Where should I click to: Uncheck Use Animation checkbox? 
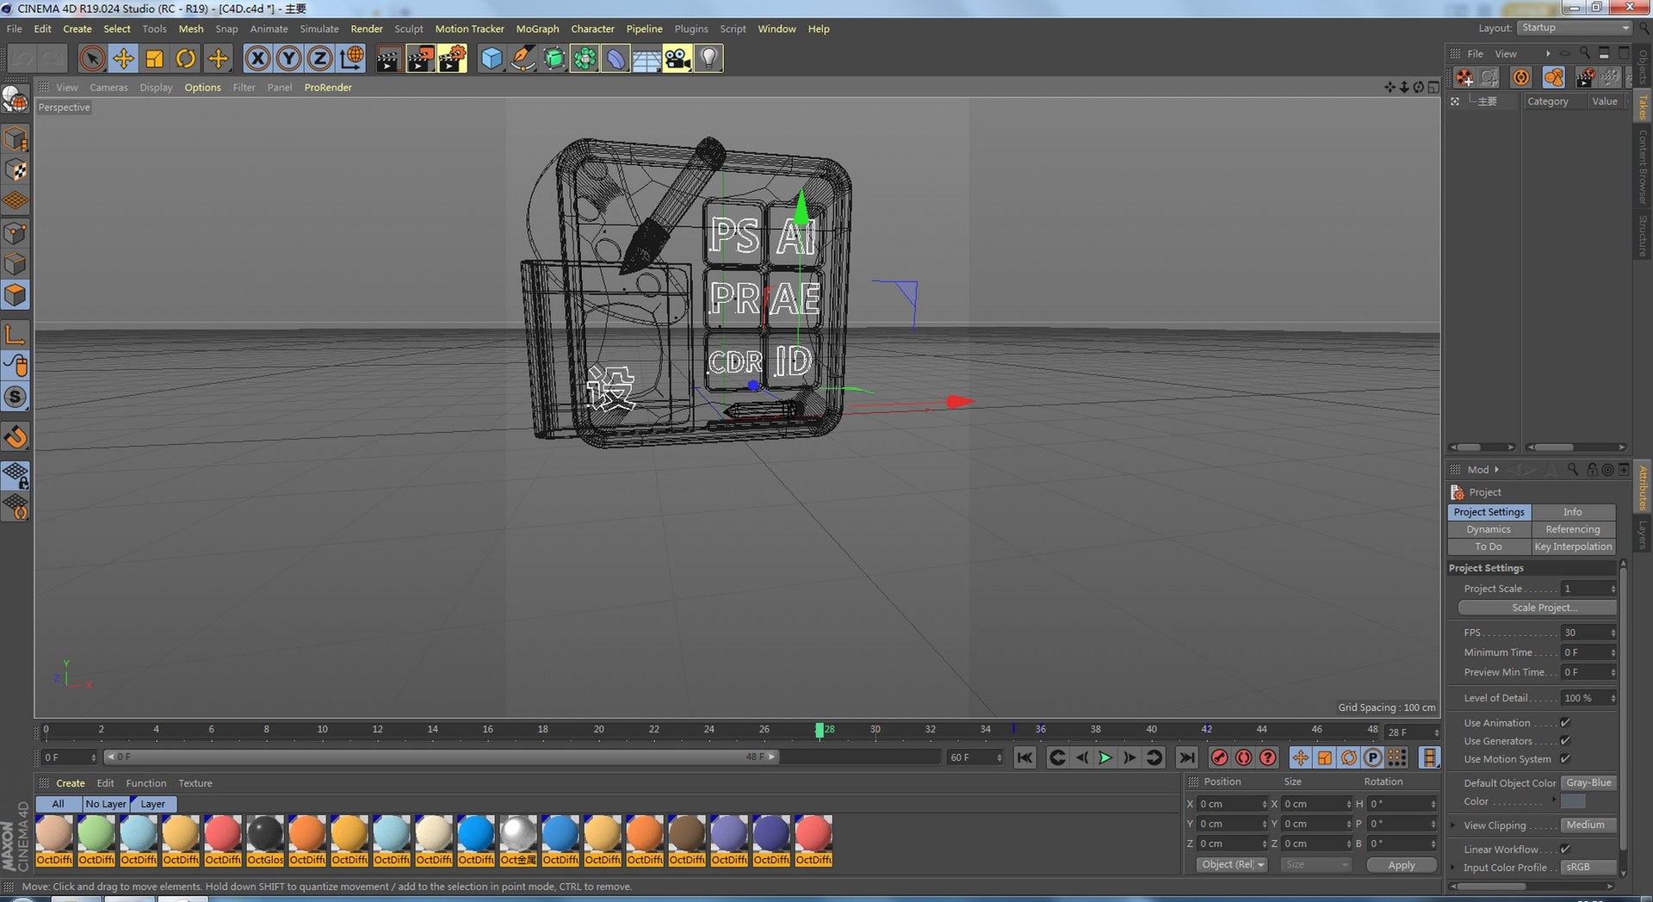pyautogui.click(x=1565, y=723)
